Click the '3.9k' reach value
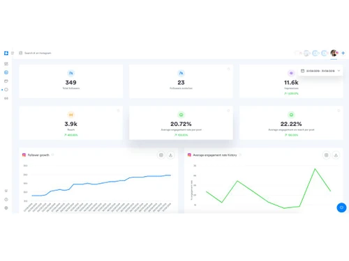 click(x=71, y=124)
